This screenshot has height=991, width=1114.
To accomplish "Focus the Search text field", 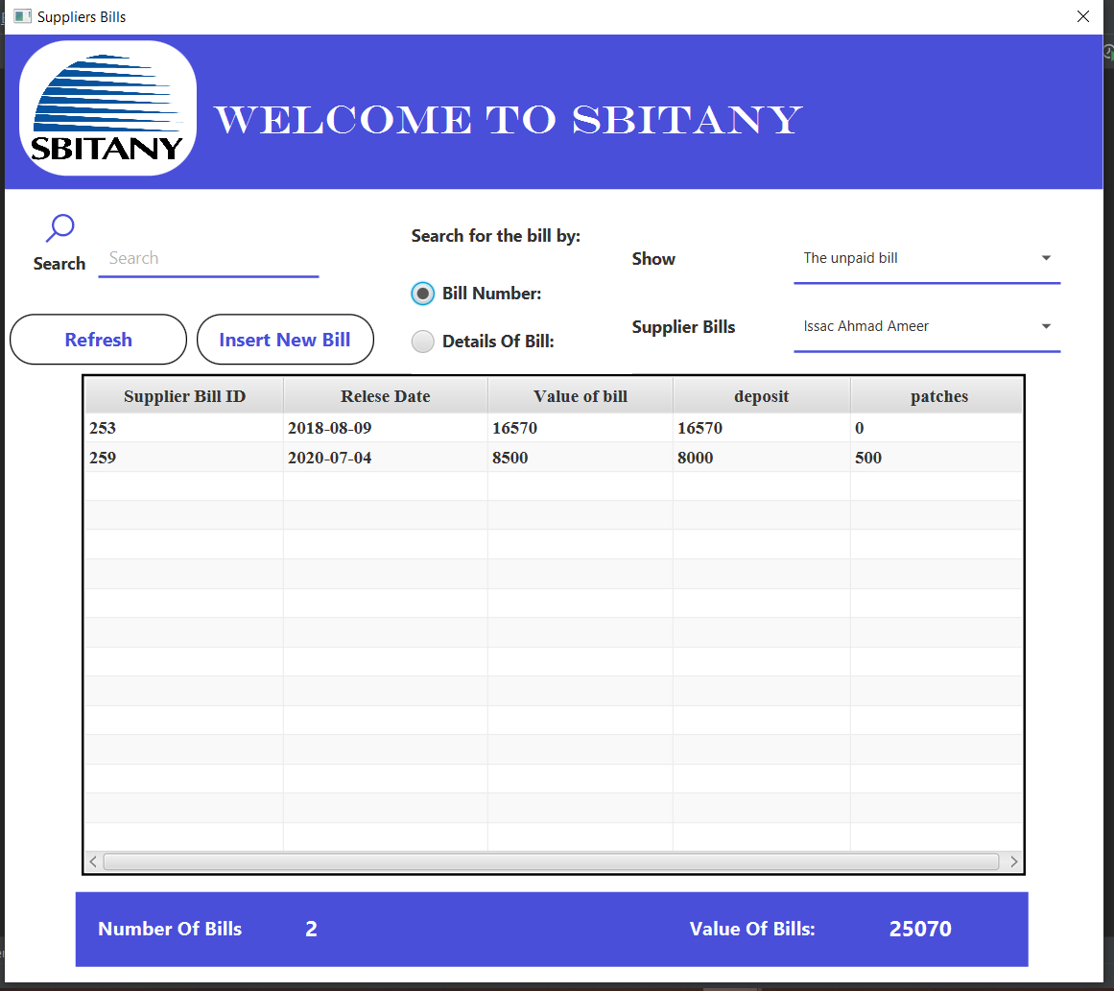I will coord(208,259).
